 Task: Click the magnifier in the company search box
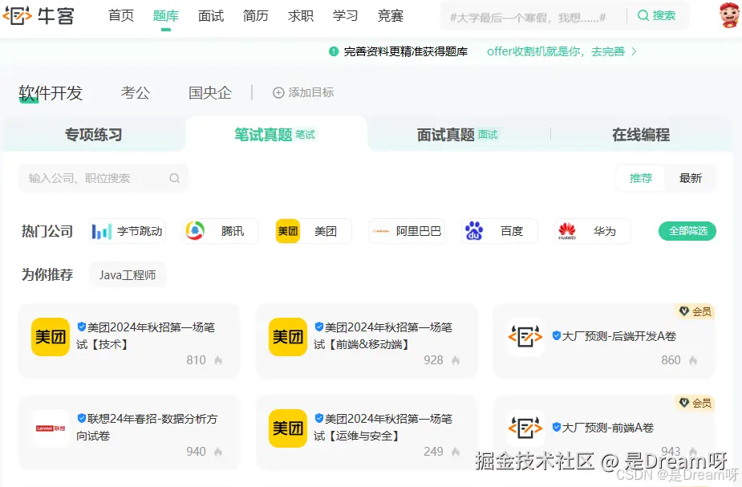pyautogui.click(x=175, y=178)
